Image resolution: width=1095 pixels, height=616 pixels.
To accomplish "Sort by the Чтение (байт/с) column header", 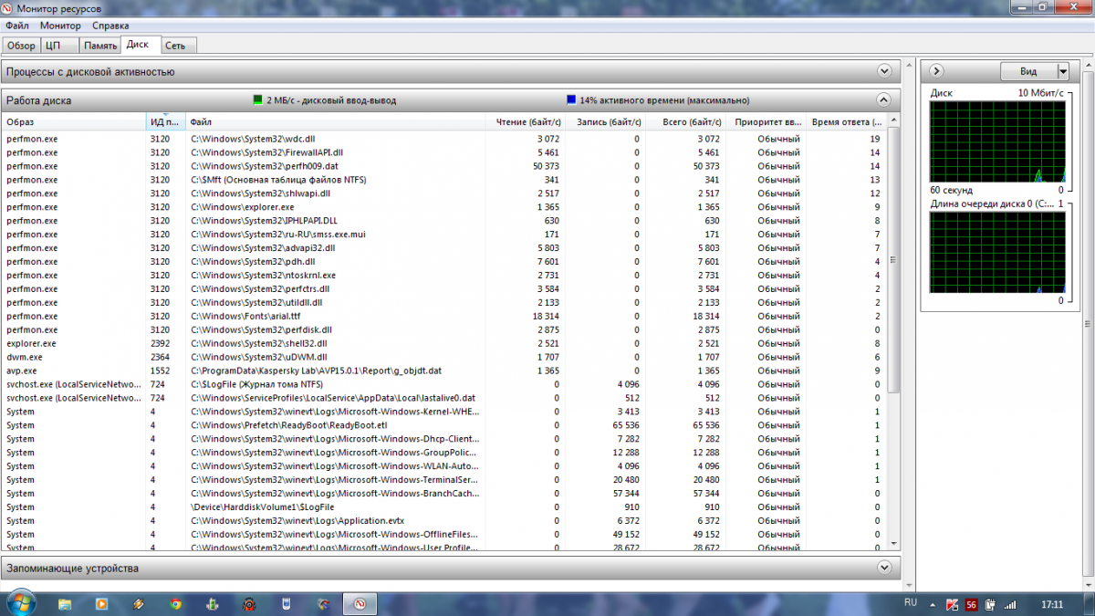I will (x=527, y=121).
